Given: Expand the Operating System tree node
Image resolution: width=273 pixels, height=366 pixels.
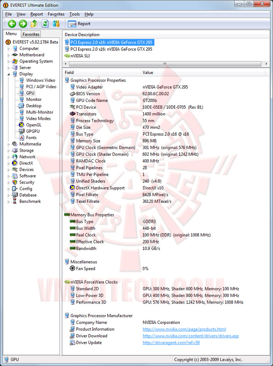Looking at the screenshot, I should 9,61.
